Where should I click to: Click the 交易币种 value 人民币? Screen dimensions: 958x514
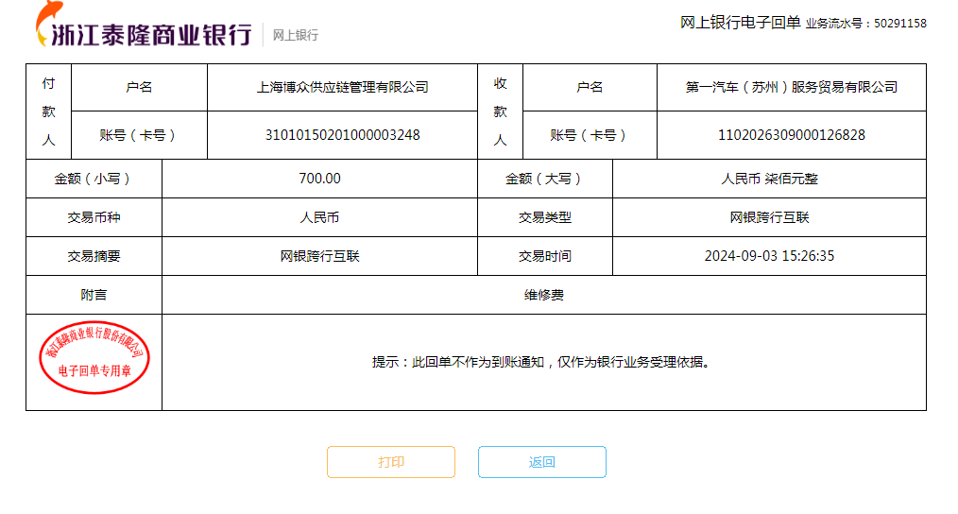coord(319,217)
